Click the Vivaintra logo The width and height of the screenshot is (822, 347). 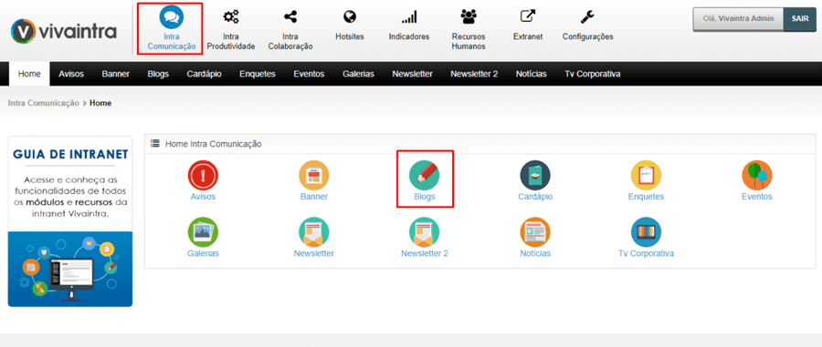63,31
